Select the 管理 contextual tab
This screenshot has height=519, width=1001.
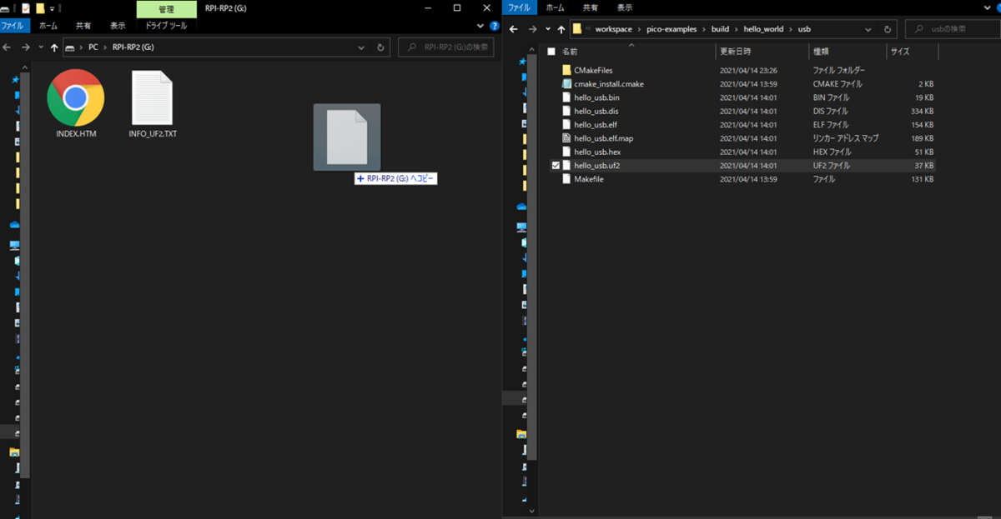tap(167, 7)
